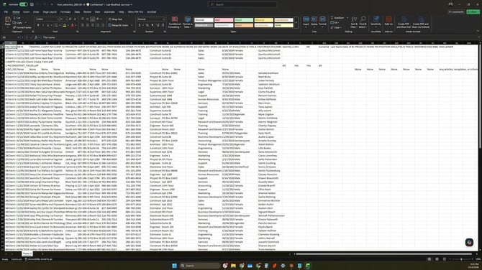Image resolution: width=482 pixels, height=270 pixels.
Task: Open Conditional Formatting
Action: (175, 22)
